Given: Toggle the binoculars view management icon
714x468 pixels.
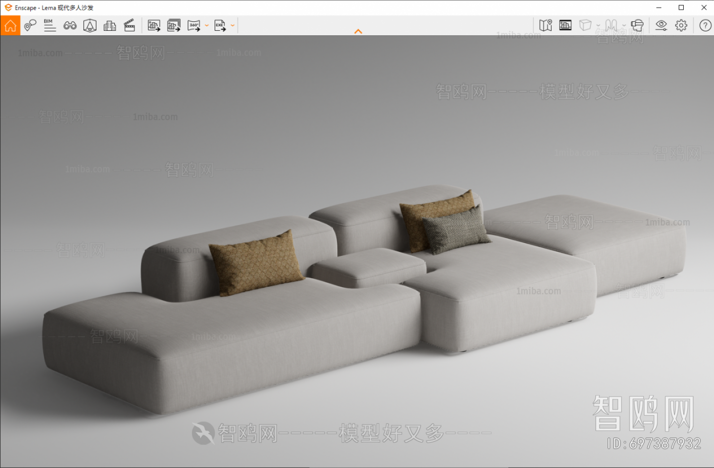Looking at the screenshot, I should [x=70, y=25].
